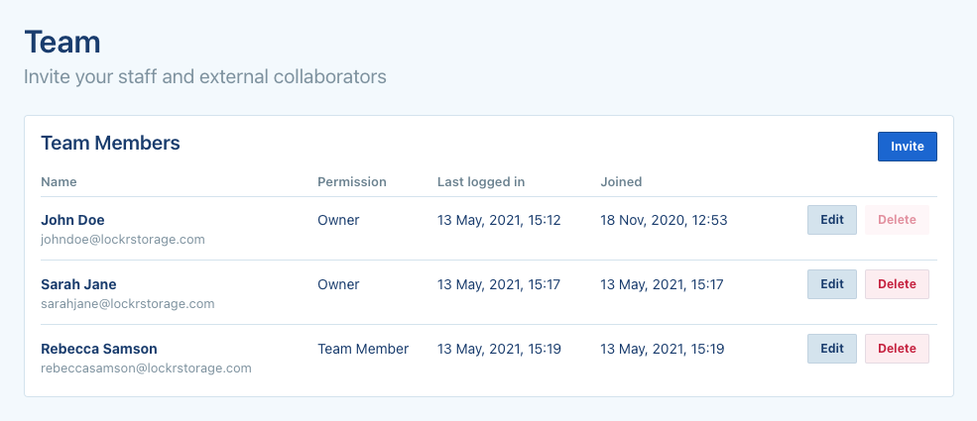Click the Last logged in header
The image size is (977, 421).
pyautogui.click(x=481, y=182)
